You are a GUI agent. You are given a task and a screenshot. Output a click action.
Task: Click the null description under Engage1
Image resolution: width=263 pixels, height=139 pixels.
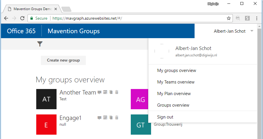[63, 125]
